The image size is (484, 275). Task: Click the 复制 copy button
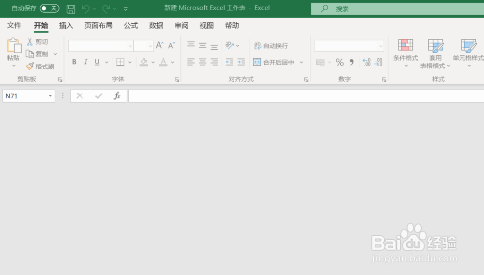tap(37, 54)
